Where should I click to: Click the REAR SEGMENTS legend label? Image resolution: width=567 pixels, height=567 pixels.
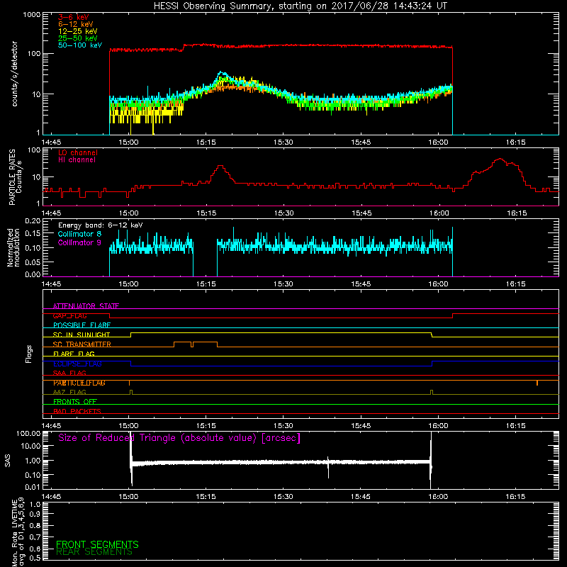coord(94,552)
